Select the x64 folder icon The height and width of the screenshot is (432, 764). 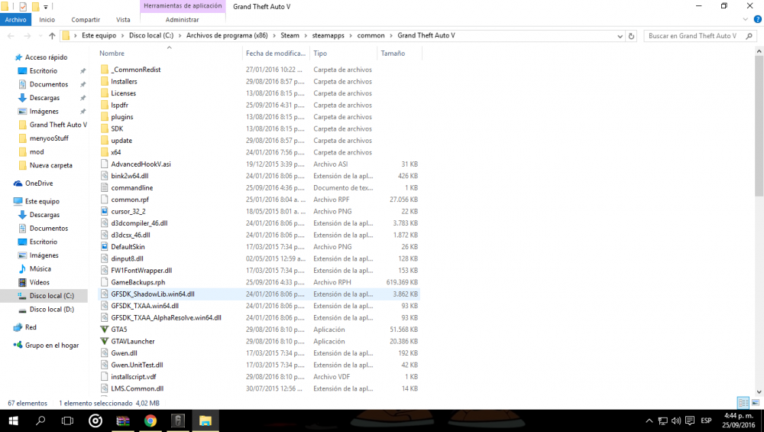104,153
